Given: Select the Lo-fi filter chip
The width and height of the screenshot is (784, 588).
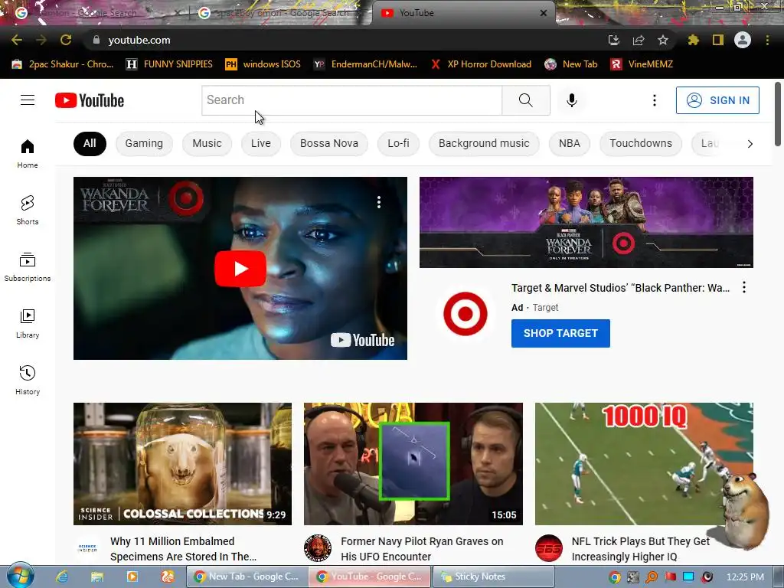Looking at the screenshot, I should click(x=398, y=143).
